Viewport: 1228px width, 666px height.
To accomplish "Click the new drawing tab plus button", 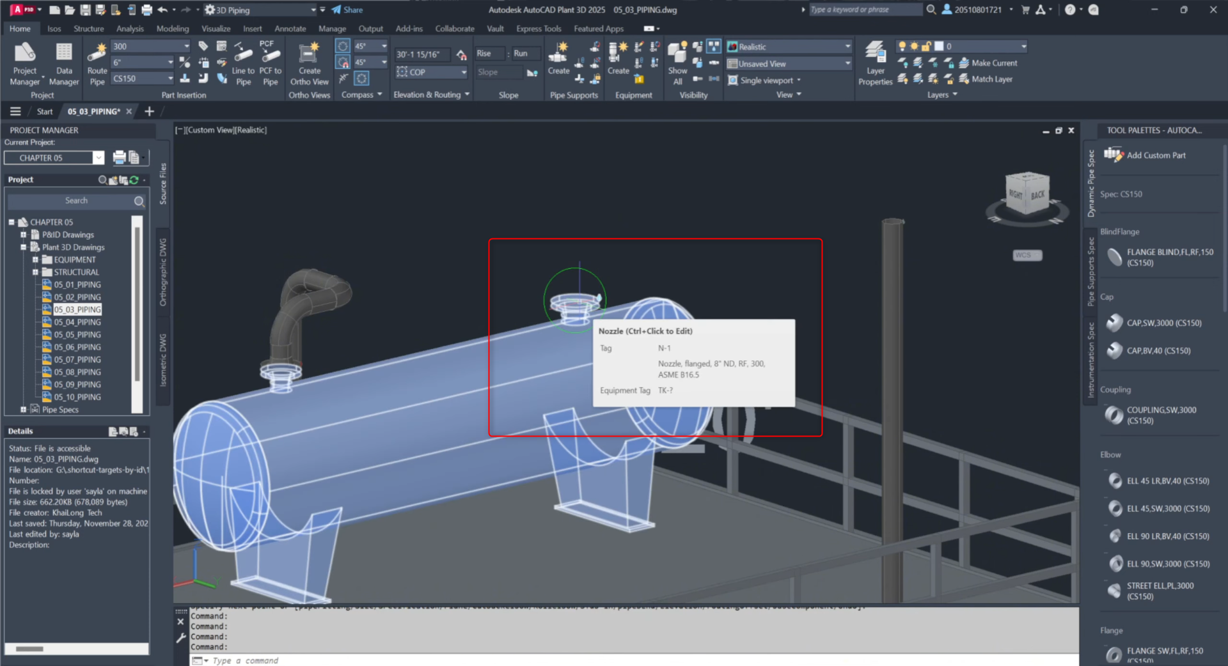I will click(150, 111).
